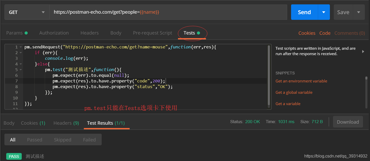Show All test results filter

13,140
